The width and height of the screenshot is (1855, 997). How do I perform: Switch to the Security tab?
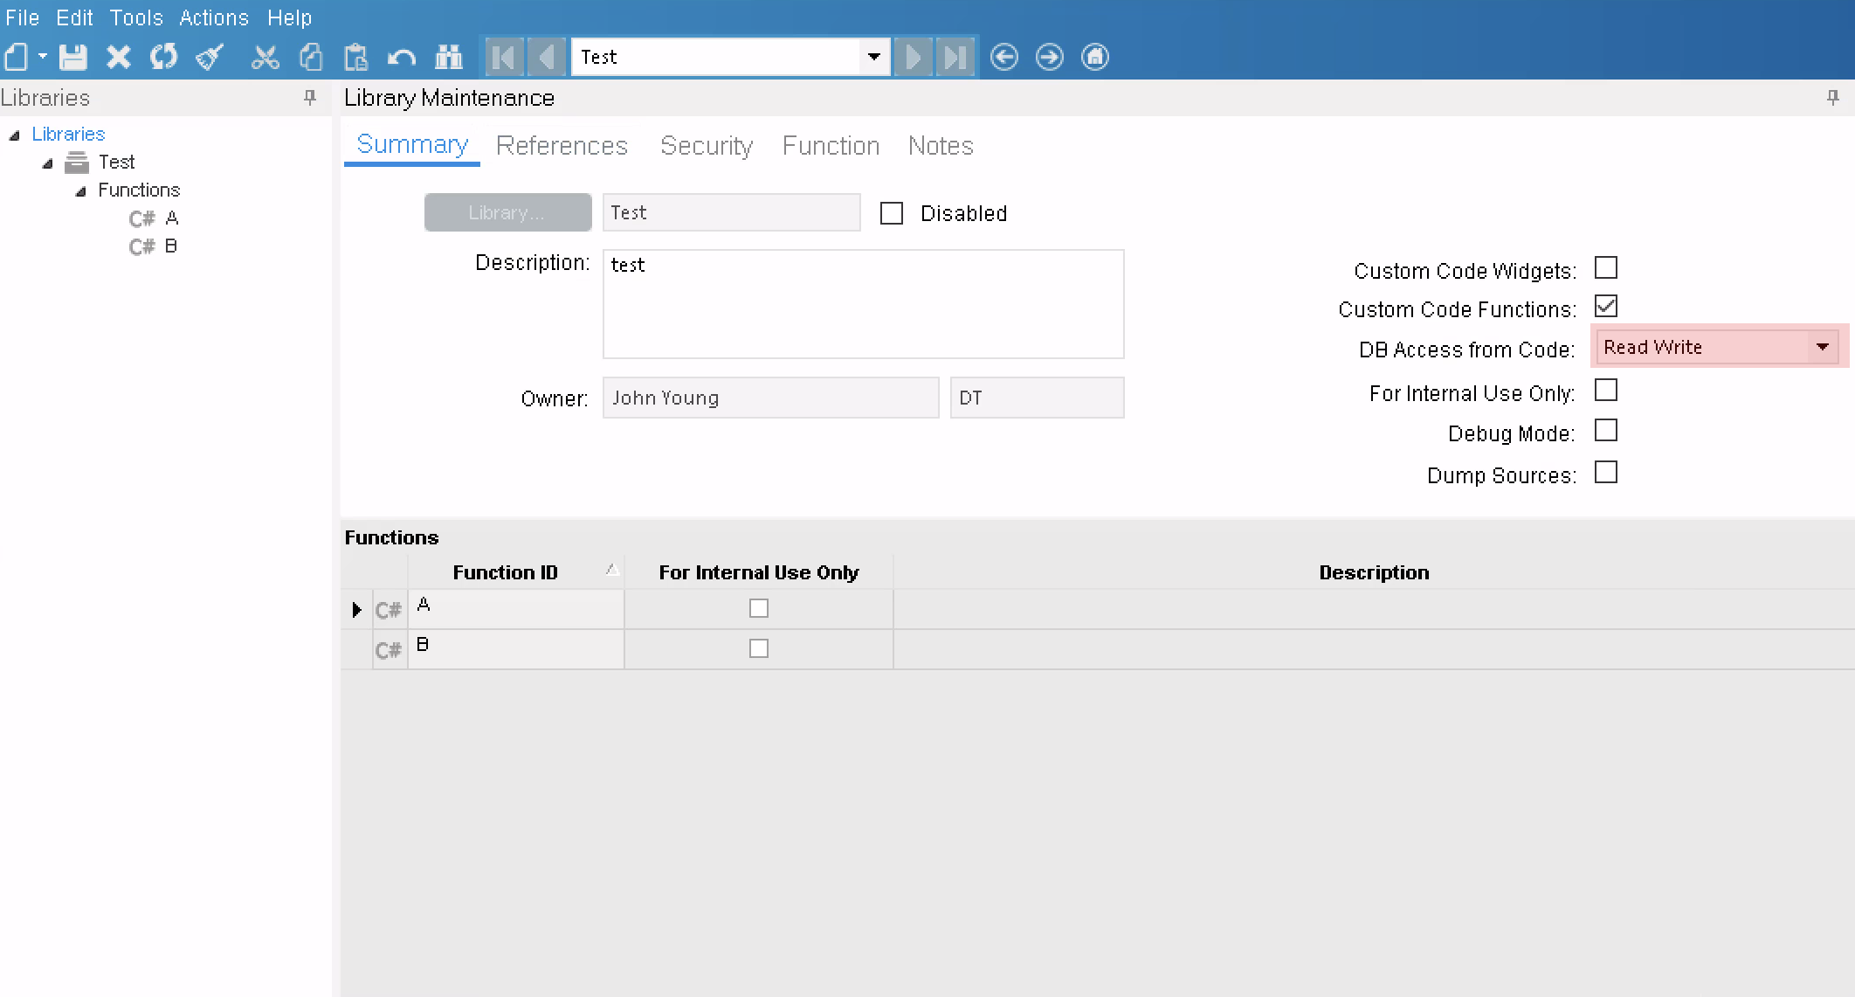706,146
